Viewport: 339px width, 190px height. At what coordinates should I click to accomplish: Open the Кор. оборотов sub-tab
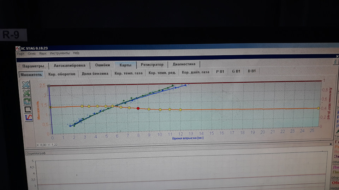[62, 74]
